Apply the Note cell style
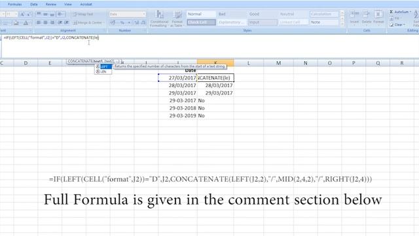 (x=324, y=22)
